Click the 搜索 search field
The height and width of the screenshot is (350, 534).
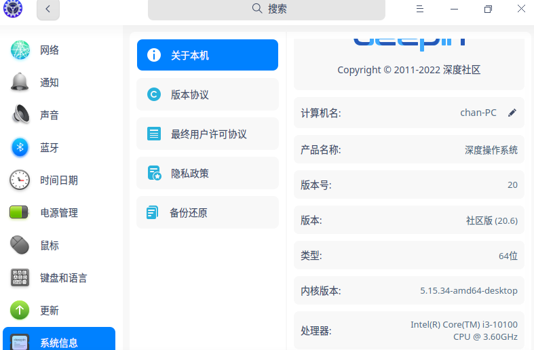[x=267, y=9]
